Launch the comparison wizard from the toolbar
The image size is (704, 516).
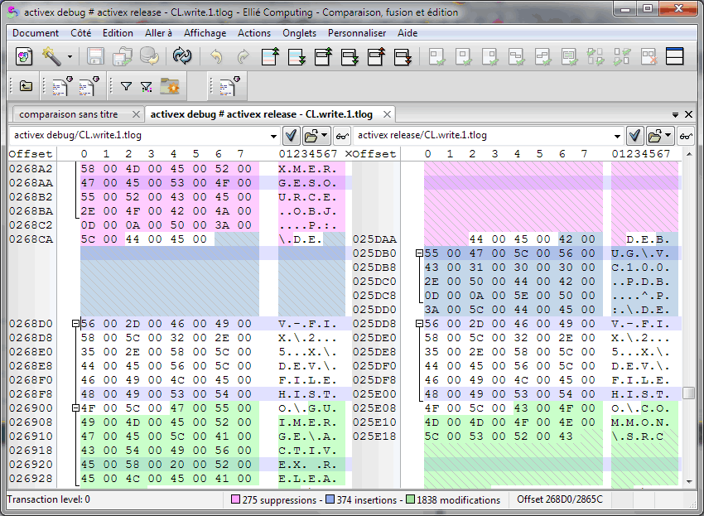pyautogui.click(x=24, y=57)
